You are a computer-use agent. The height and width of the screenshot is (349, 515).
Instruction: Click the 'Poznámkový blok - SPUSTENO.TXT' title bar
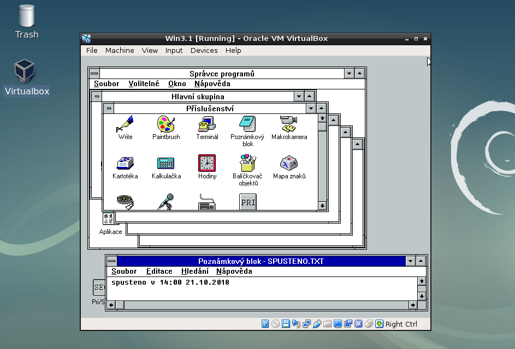pyautogui.click(x=261, y=261)
